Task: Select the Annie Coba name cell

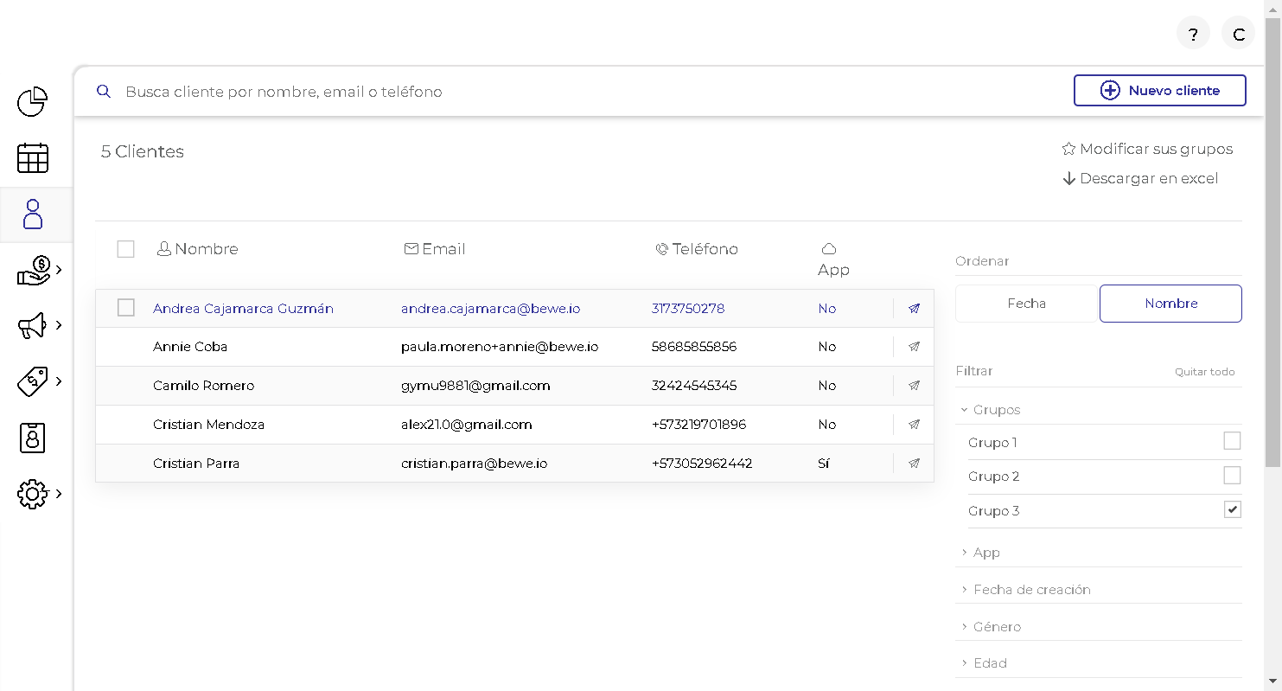Action: [x=190, y=347]
